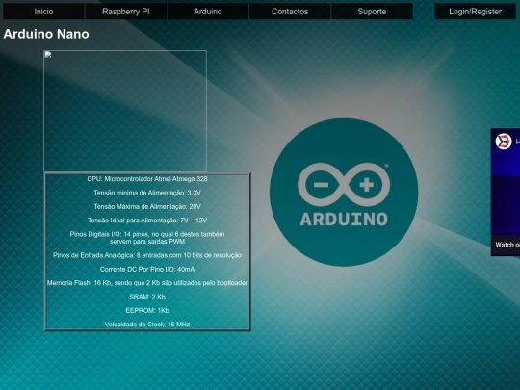The height and width of the screenshot is (390, 520).
Task: Select the Corrente DC Por Pino I/O: 40mA text
Action: point(147,269)
